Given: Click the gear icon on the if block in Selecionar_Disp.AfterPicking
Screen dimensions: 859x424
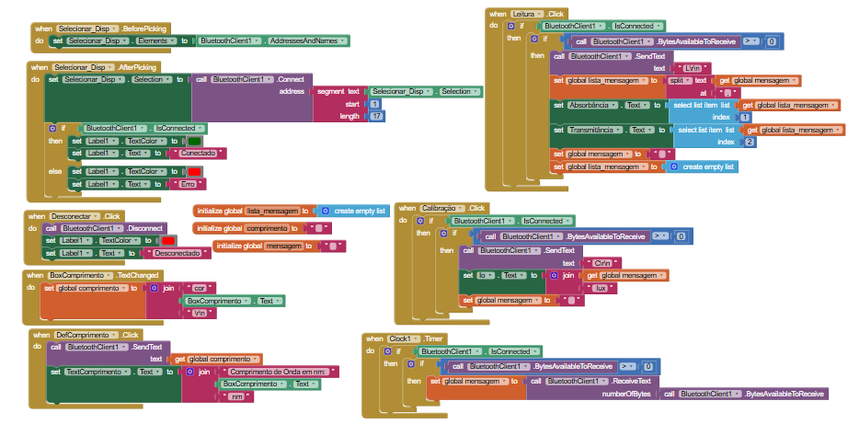Looking at the screenshot, I should coord(52,128).
